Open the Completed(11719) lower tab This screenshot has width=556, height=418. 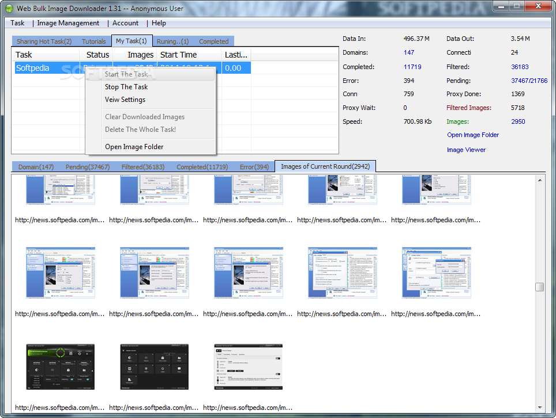pyautogui.click(x=202, y=167)
